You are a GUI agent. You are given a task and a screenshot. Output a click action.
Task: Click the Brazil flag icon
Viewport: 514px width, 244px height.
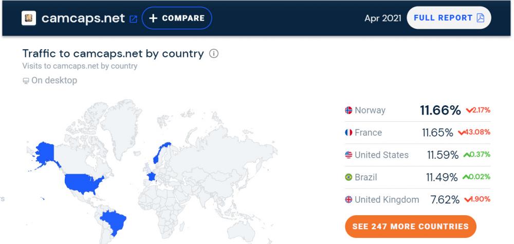pyautogui.click(x=348, y=177)
